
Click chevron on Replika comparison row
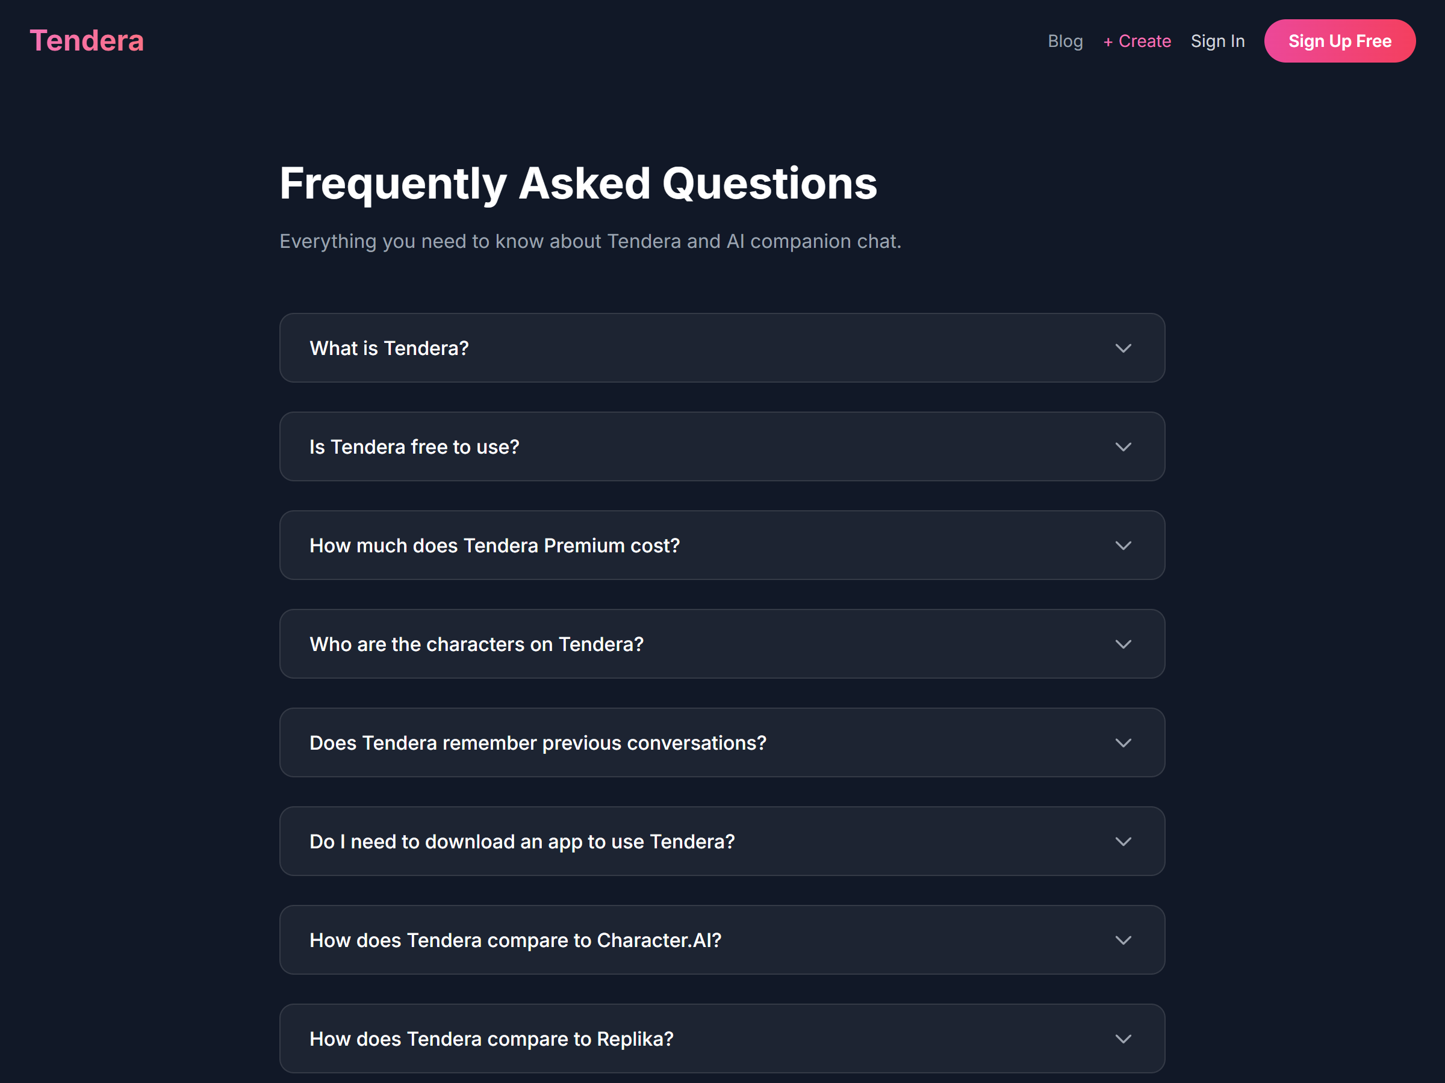(x=1123, y=1038)
